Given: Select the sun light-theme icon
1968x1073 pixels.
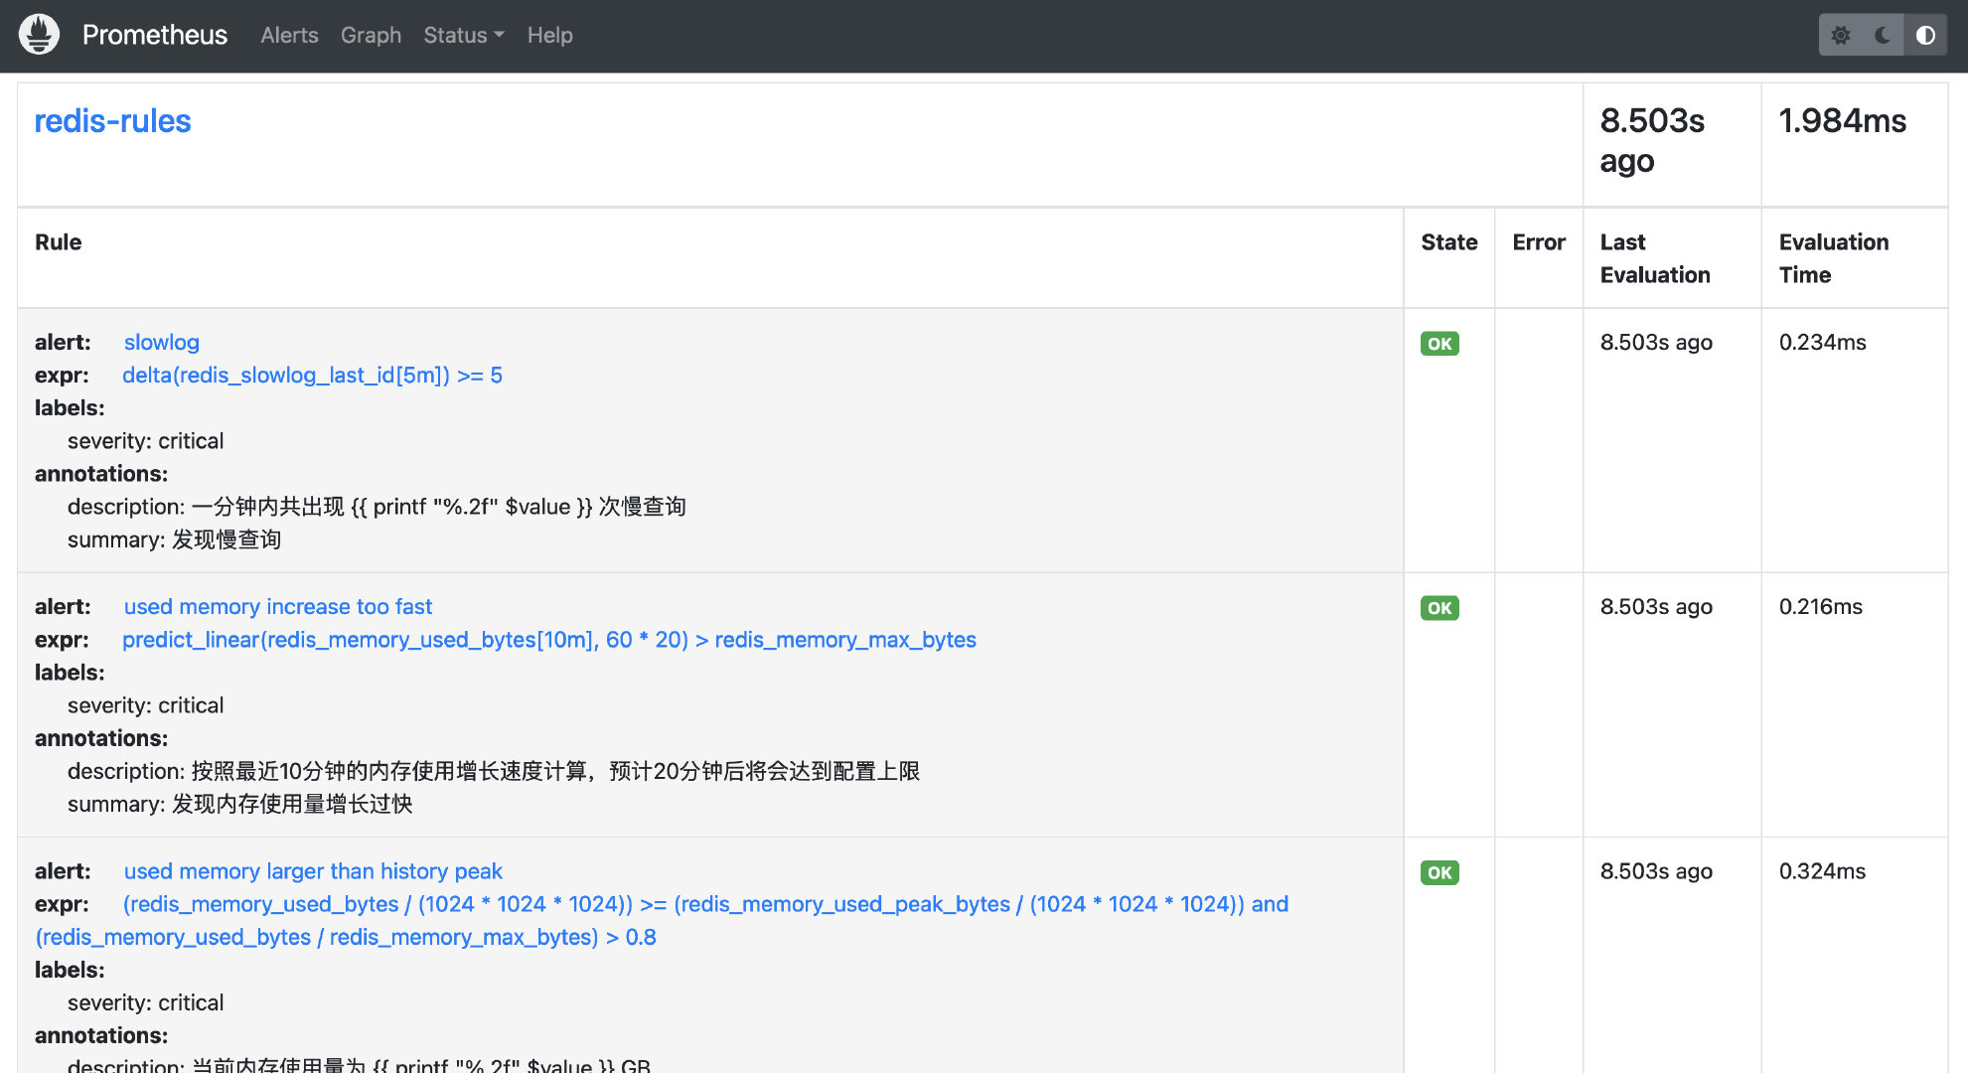Looking at the screenshot, I should point(1841,34).
